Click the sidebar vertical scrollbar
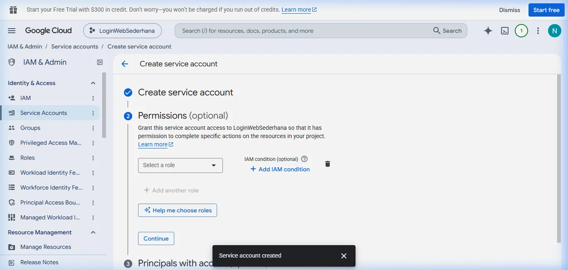This screenshot has height=270, width=568. 104,105
